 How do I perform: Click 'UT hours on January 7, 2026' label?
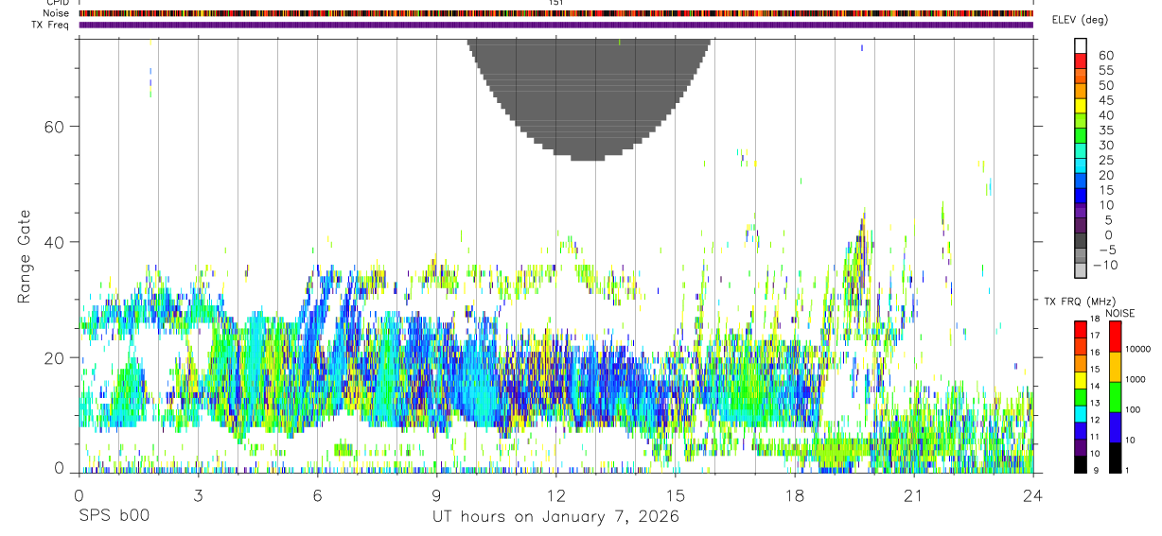point(555,517)
